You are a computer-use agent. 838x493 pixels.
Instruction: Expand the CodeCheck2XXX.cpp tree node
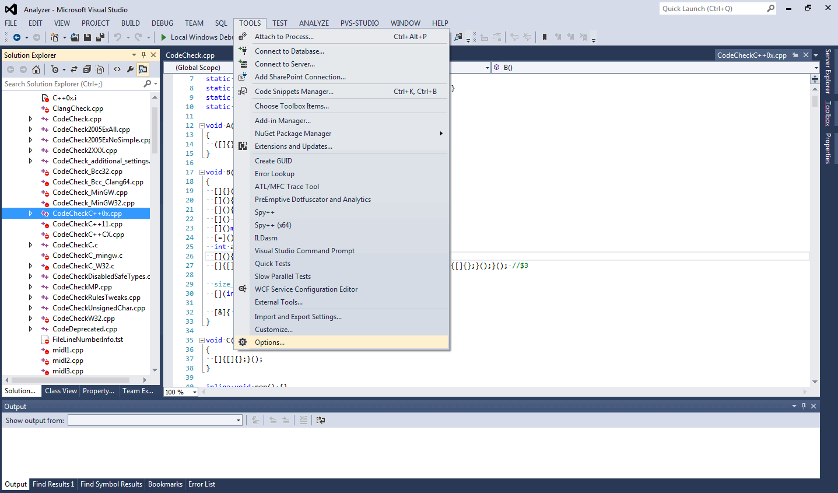(30, 151)
